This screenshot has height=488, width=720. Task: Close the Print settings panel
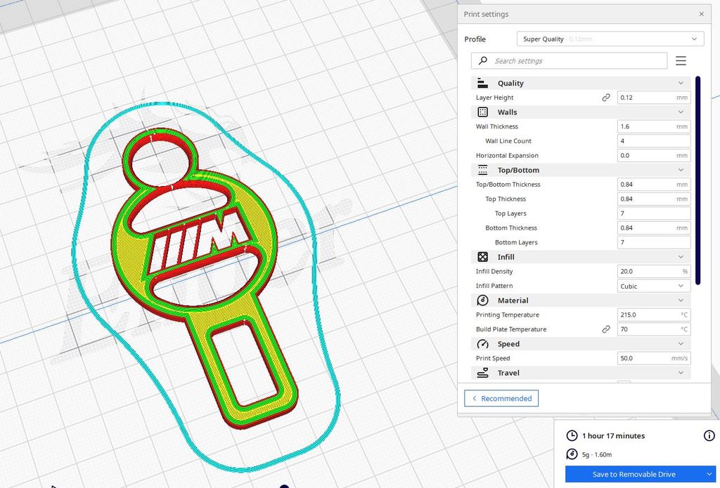(x=701, y=14)
